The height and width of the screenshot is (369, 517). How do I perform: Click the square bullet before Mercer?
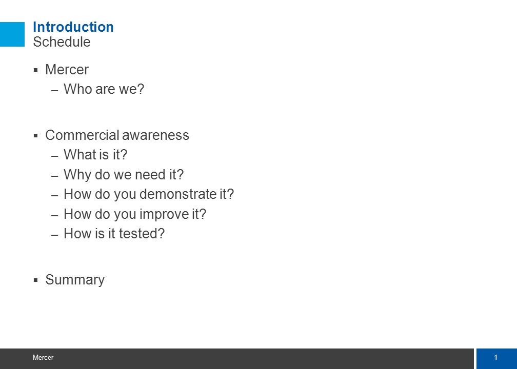[x=36, y=70]
